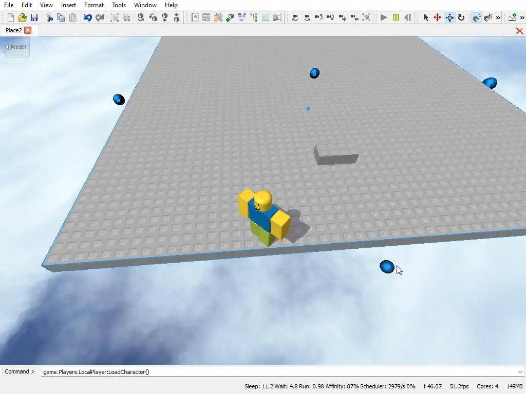Open the Window menu
This screenshot has height=394, width=526.
click(x=145, y=5)
